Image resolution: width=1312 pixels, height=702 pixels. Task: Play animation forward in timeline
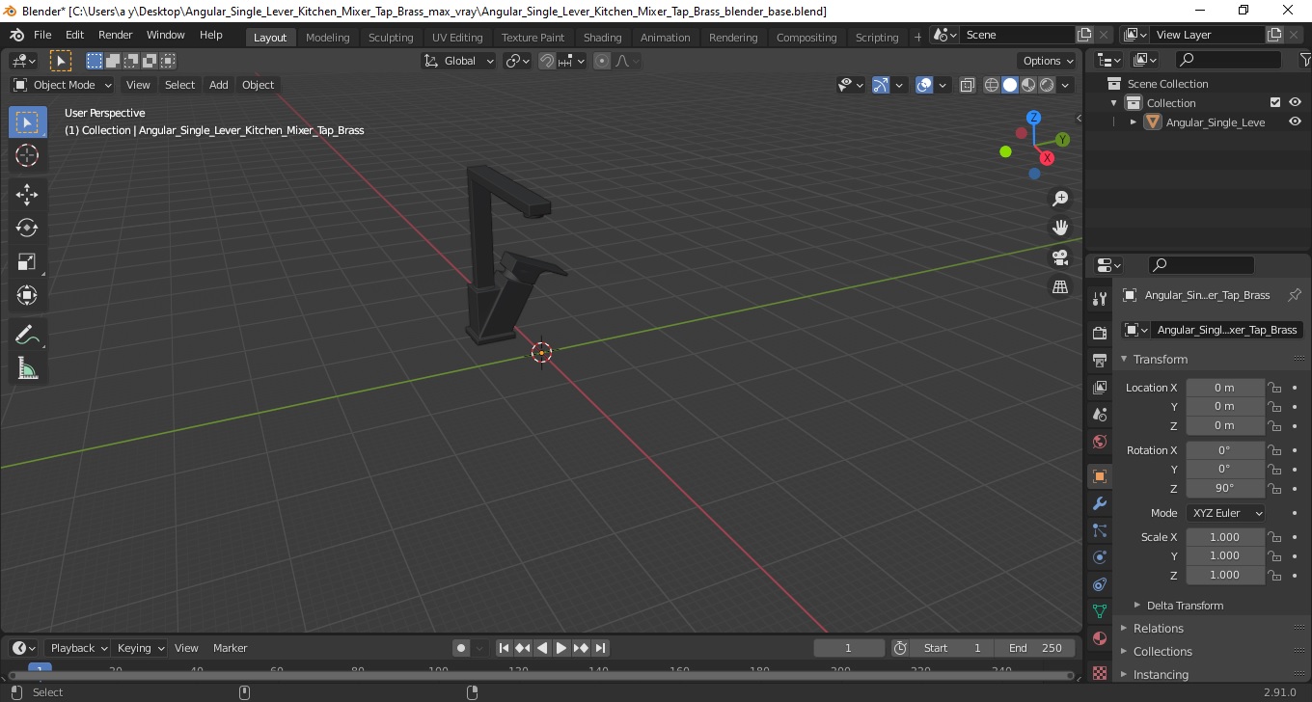561,648
